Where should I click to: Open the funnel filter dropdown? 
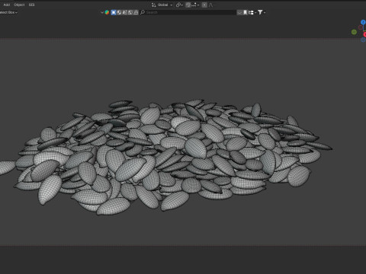tap(262, 12)
